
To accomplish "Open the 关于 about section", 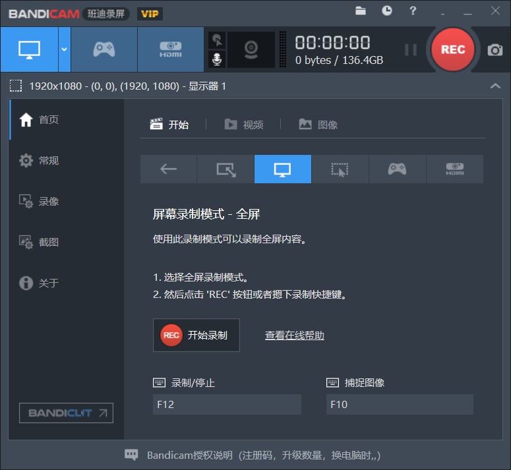I will (x=67, y=283).
